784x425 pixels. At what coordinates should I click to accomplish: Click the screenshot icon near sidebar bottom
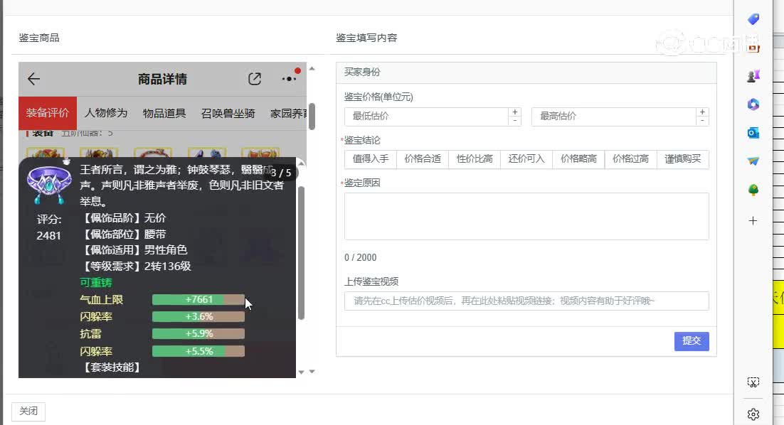753,382
